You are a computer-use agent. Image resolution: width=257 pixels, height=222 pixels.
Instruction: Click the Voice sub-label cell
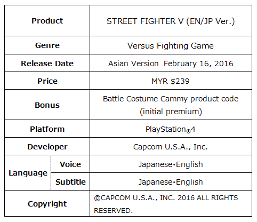click(x=70, y=164)
